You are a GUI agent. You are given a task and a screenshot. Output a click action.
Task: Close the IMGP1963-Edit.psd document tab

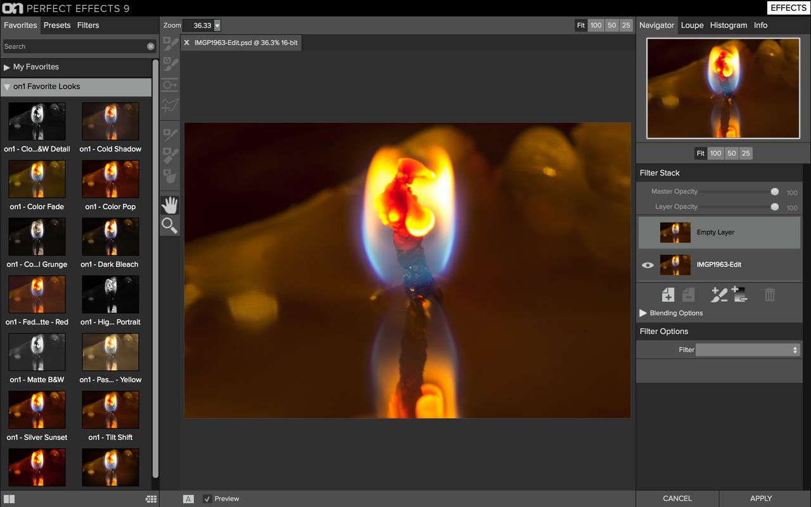point(186,42)
